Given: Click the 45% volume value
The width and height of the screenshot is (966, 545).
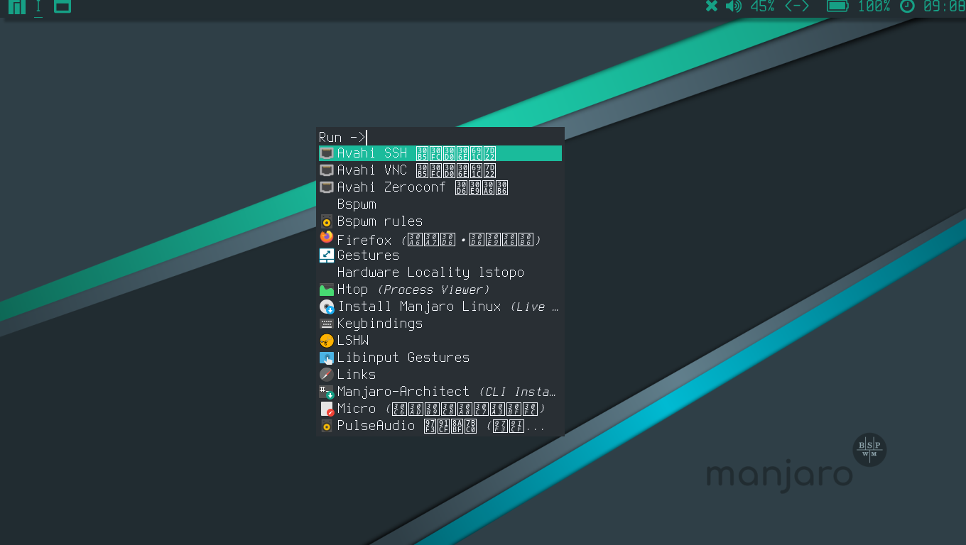Looking at the screenshot, I should coord(762,6).
